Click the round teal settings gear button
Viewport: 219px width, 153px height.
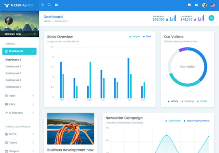211,18
